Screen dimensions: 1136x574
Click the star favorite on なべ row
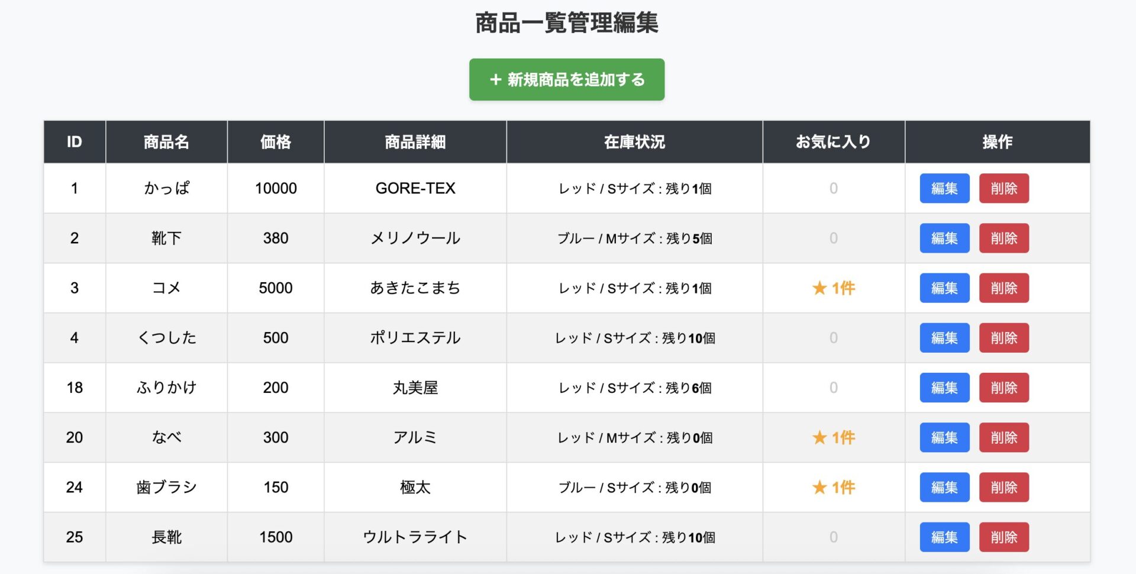(819, 437)
